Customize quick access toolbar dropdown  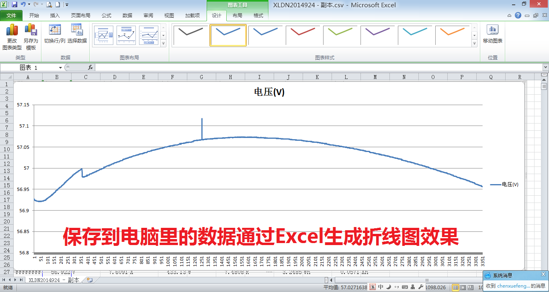pyautogui.click(x=67, y=5)
